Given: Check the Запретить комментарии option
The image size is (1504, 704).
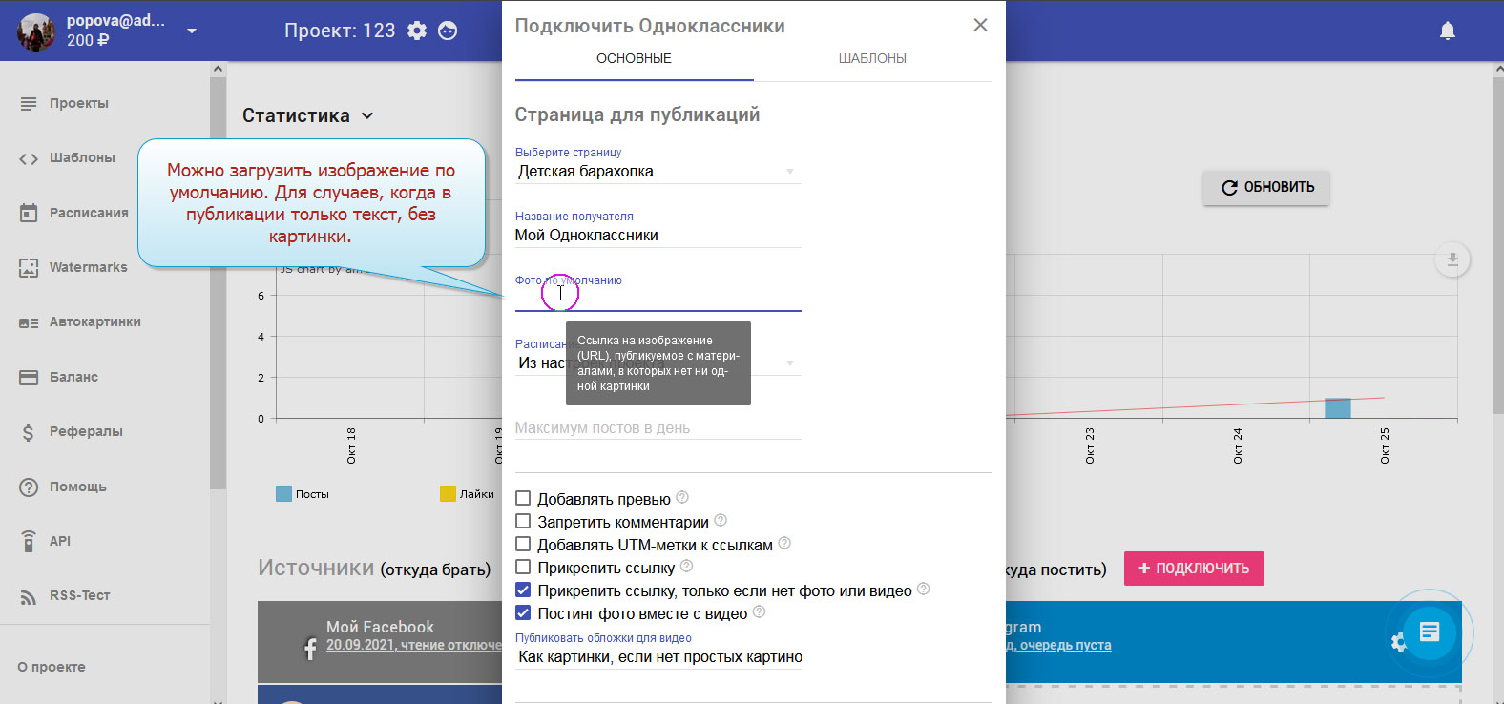Looking at the screenshot, I should (523, 522).
